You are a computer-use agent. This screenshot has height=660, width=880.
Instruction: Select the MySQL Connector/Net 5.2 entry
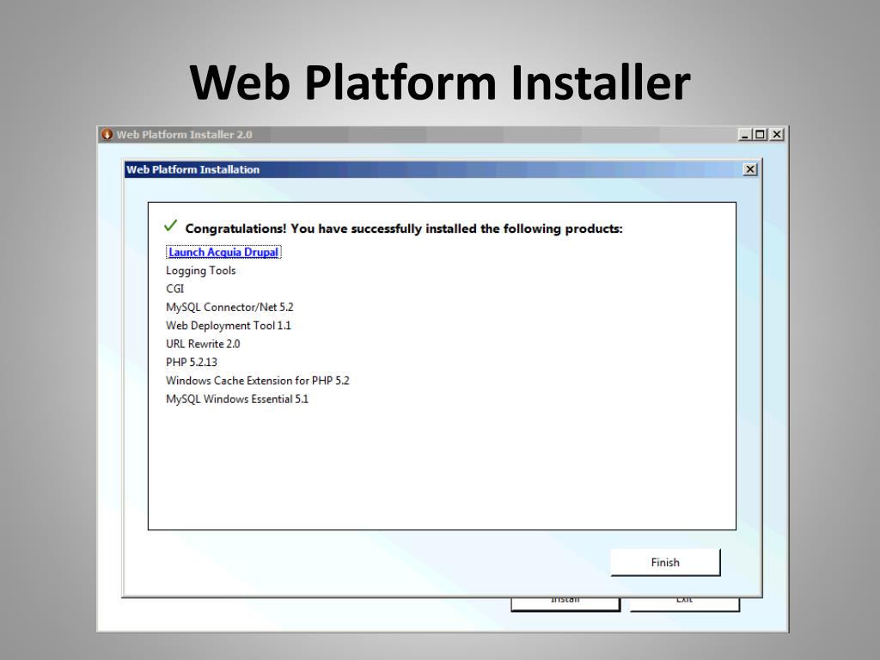pos(229,307)
